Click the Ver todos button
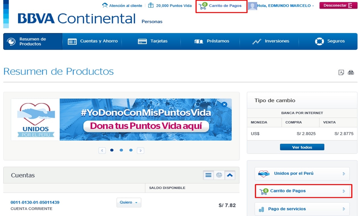The width and height of the screenshot is (361, 216). (302, 147)
